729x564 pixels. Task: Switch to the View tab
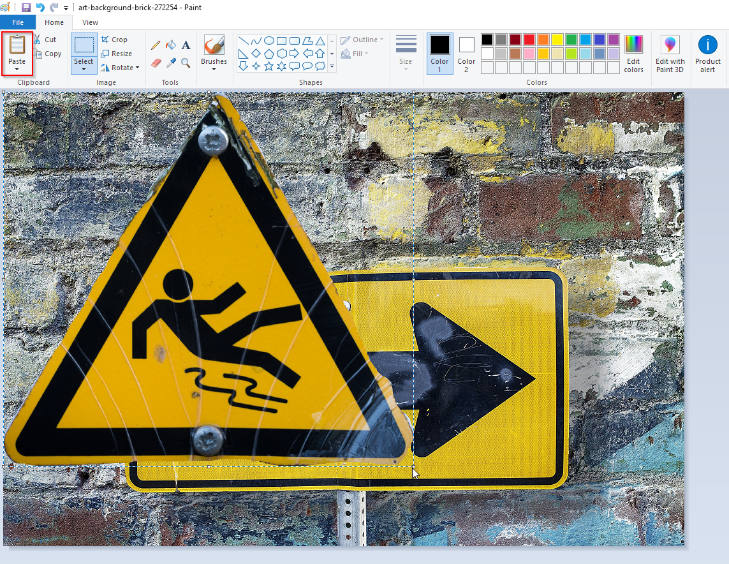[x=90, y=22]
